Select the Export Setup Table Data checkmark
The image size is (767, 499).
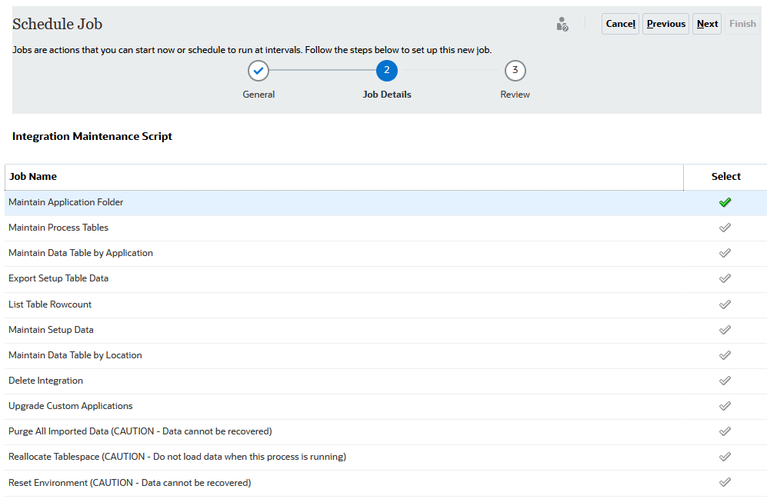pyautogui.click(x=725, y=278)
